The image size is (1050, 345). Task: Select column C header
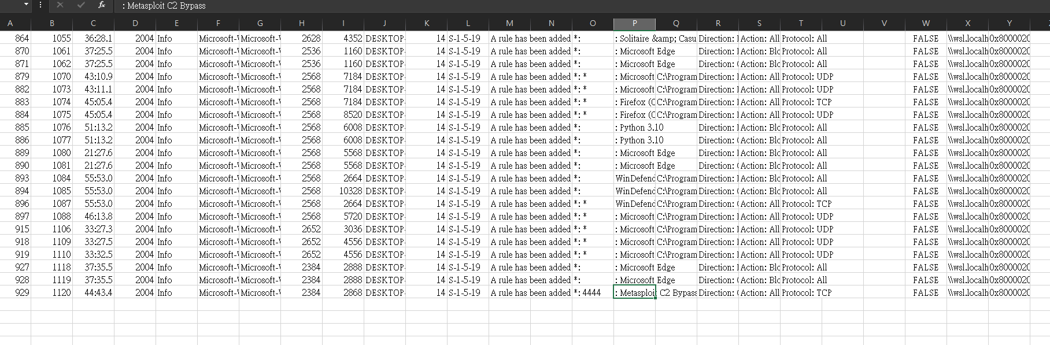[x=94, y=23]
